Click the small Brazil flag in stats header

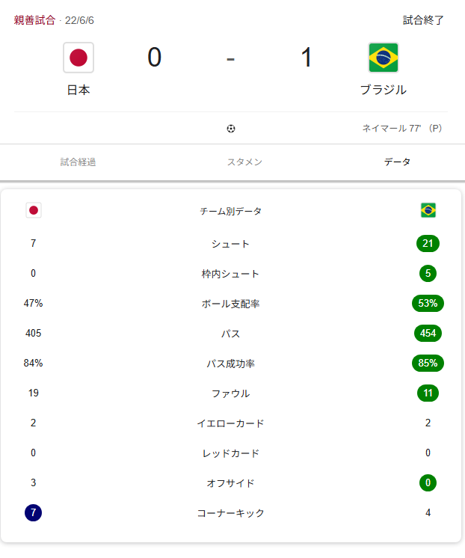click(x=428, y=210)
